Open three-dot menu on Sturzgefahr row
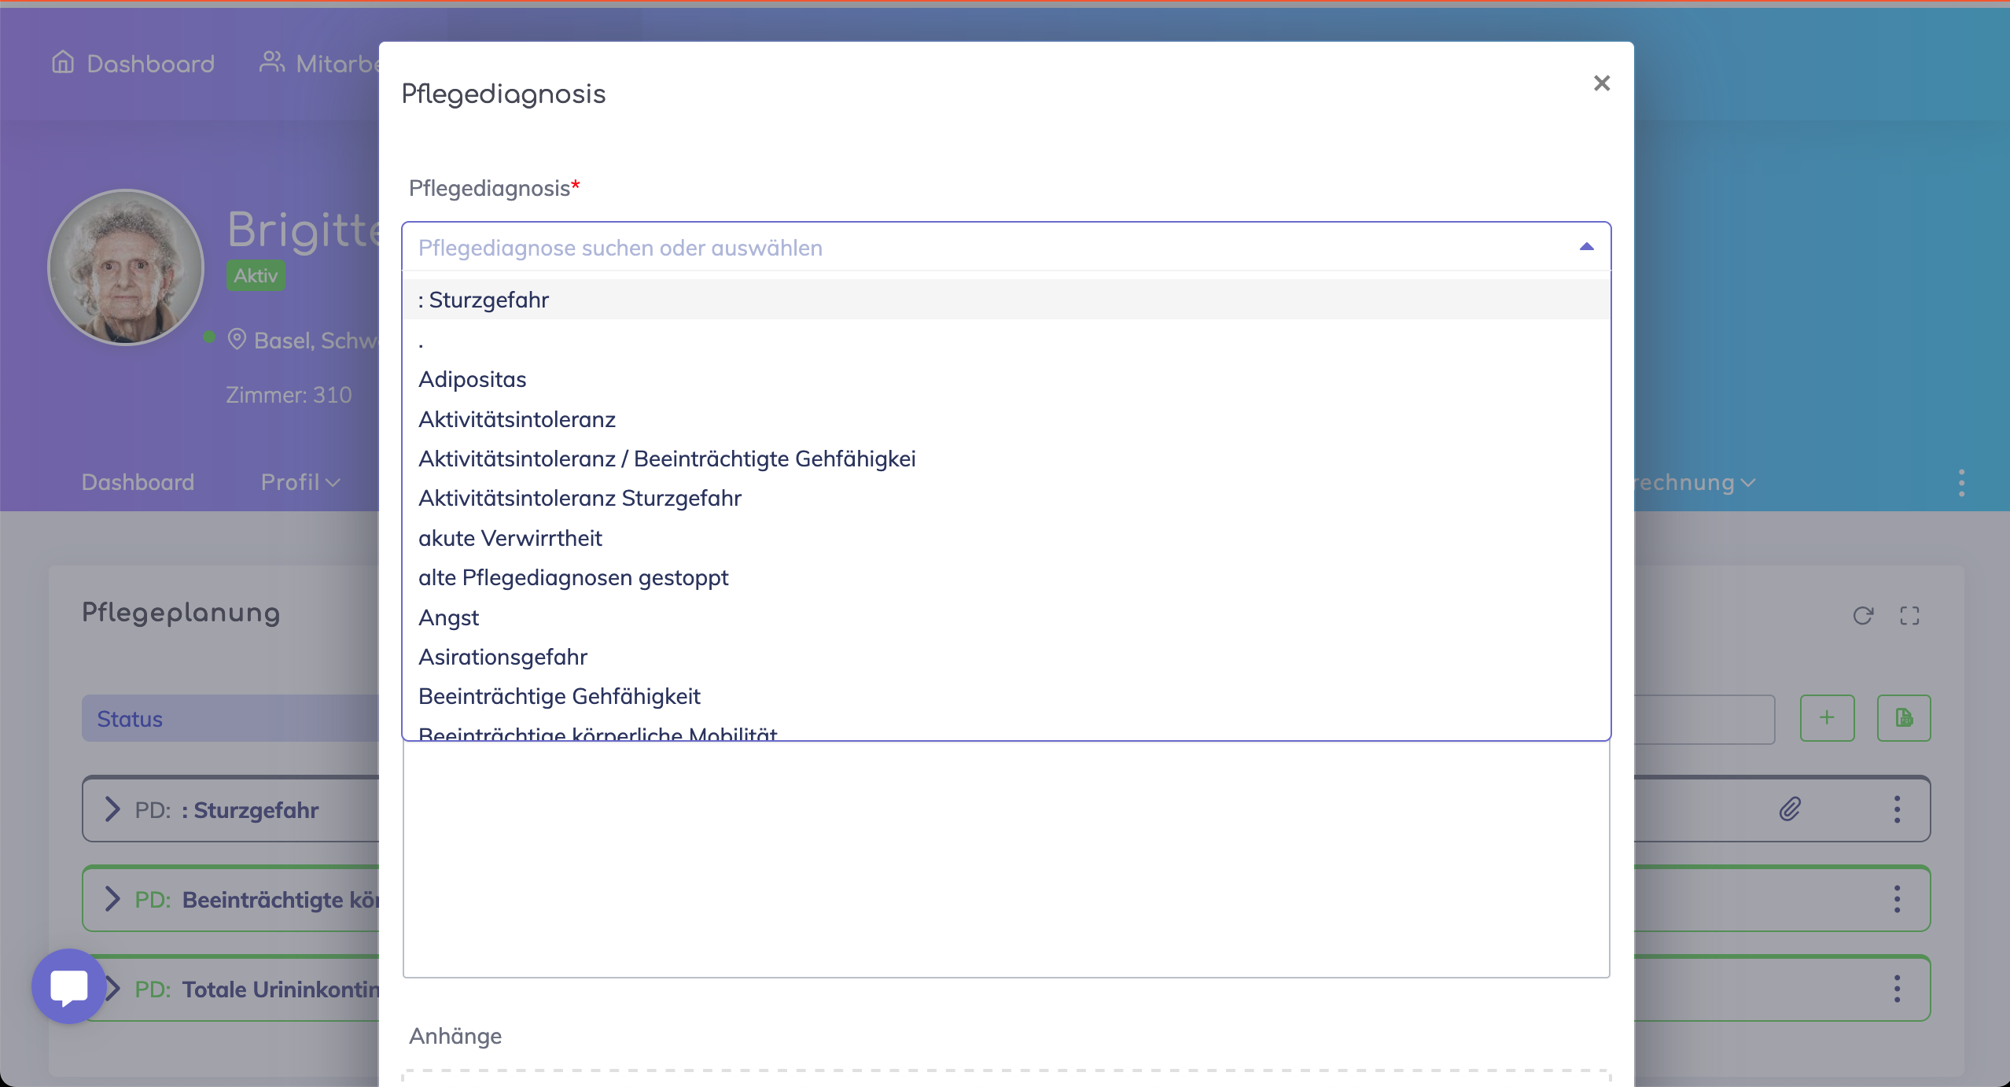Image resolution: width=2010 pixels, height=1087 pixels. coord(1897,809)
